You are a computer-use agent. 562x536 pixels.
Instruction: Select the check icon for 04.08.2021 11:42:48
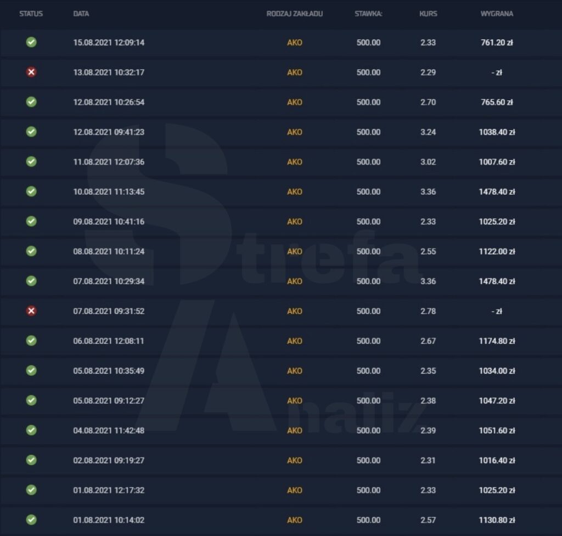click(31, 430)
